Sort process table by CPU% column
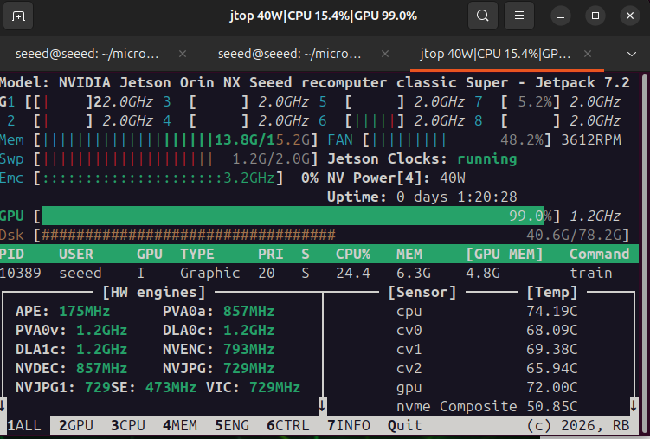Viewport: 650px width, 439px height. pos(353,254)
